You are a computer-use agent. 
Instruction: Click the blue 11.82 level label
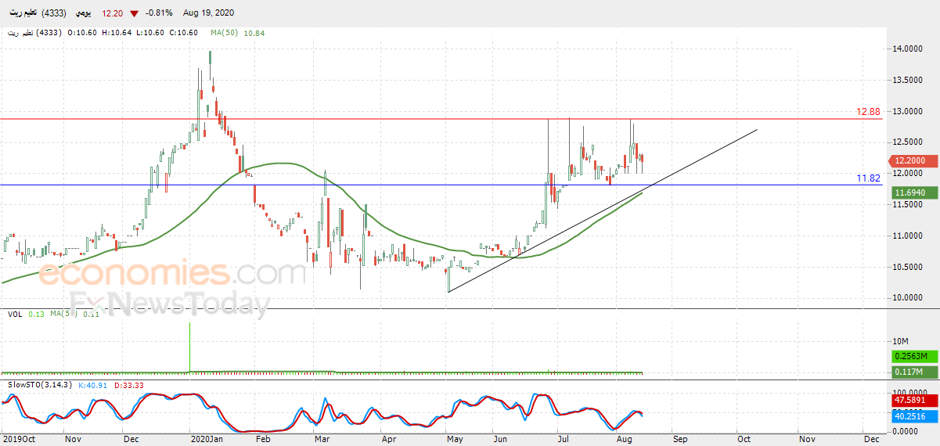(868, 178)
